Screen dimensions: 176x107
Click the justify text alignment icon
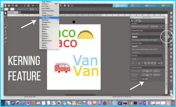pos(155,63)
